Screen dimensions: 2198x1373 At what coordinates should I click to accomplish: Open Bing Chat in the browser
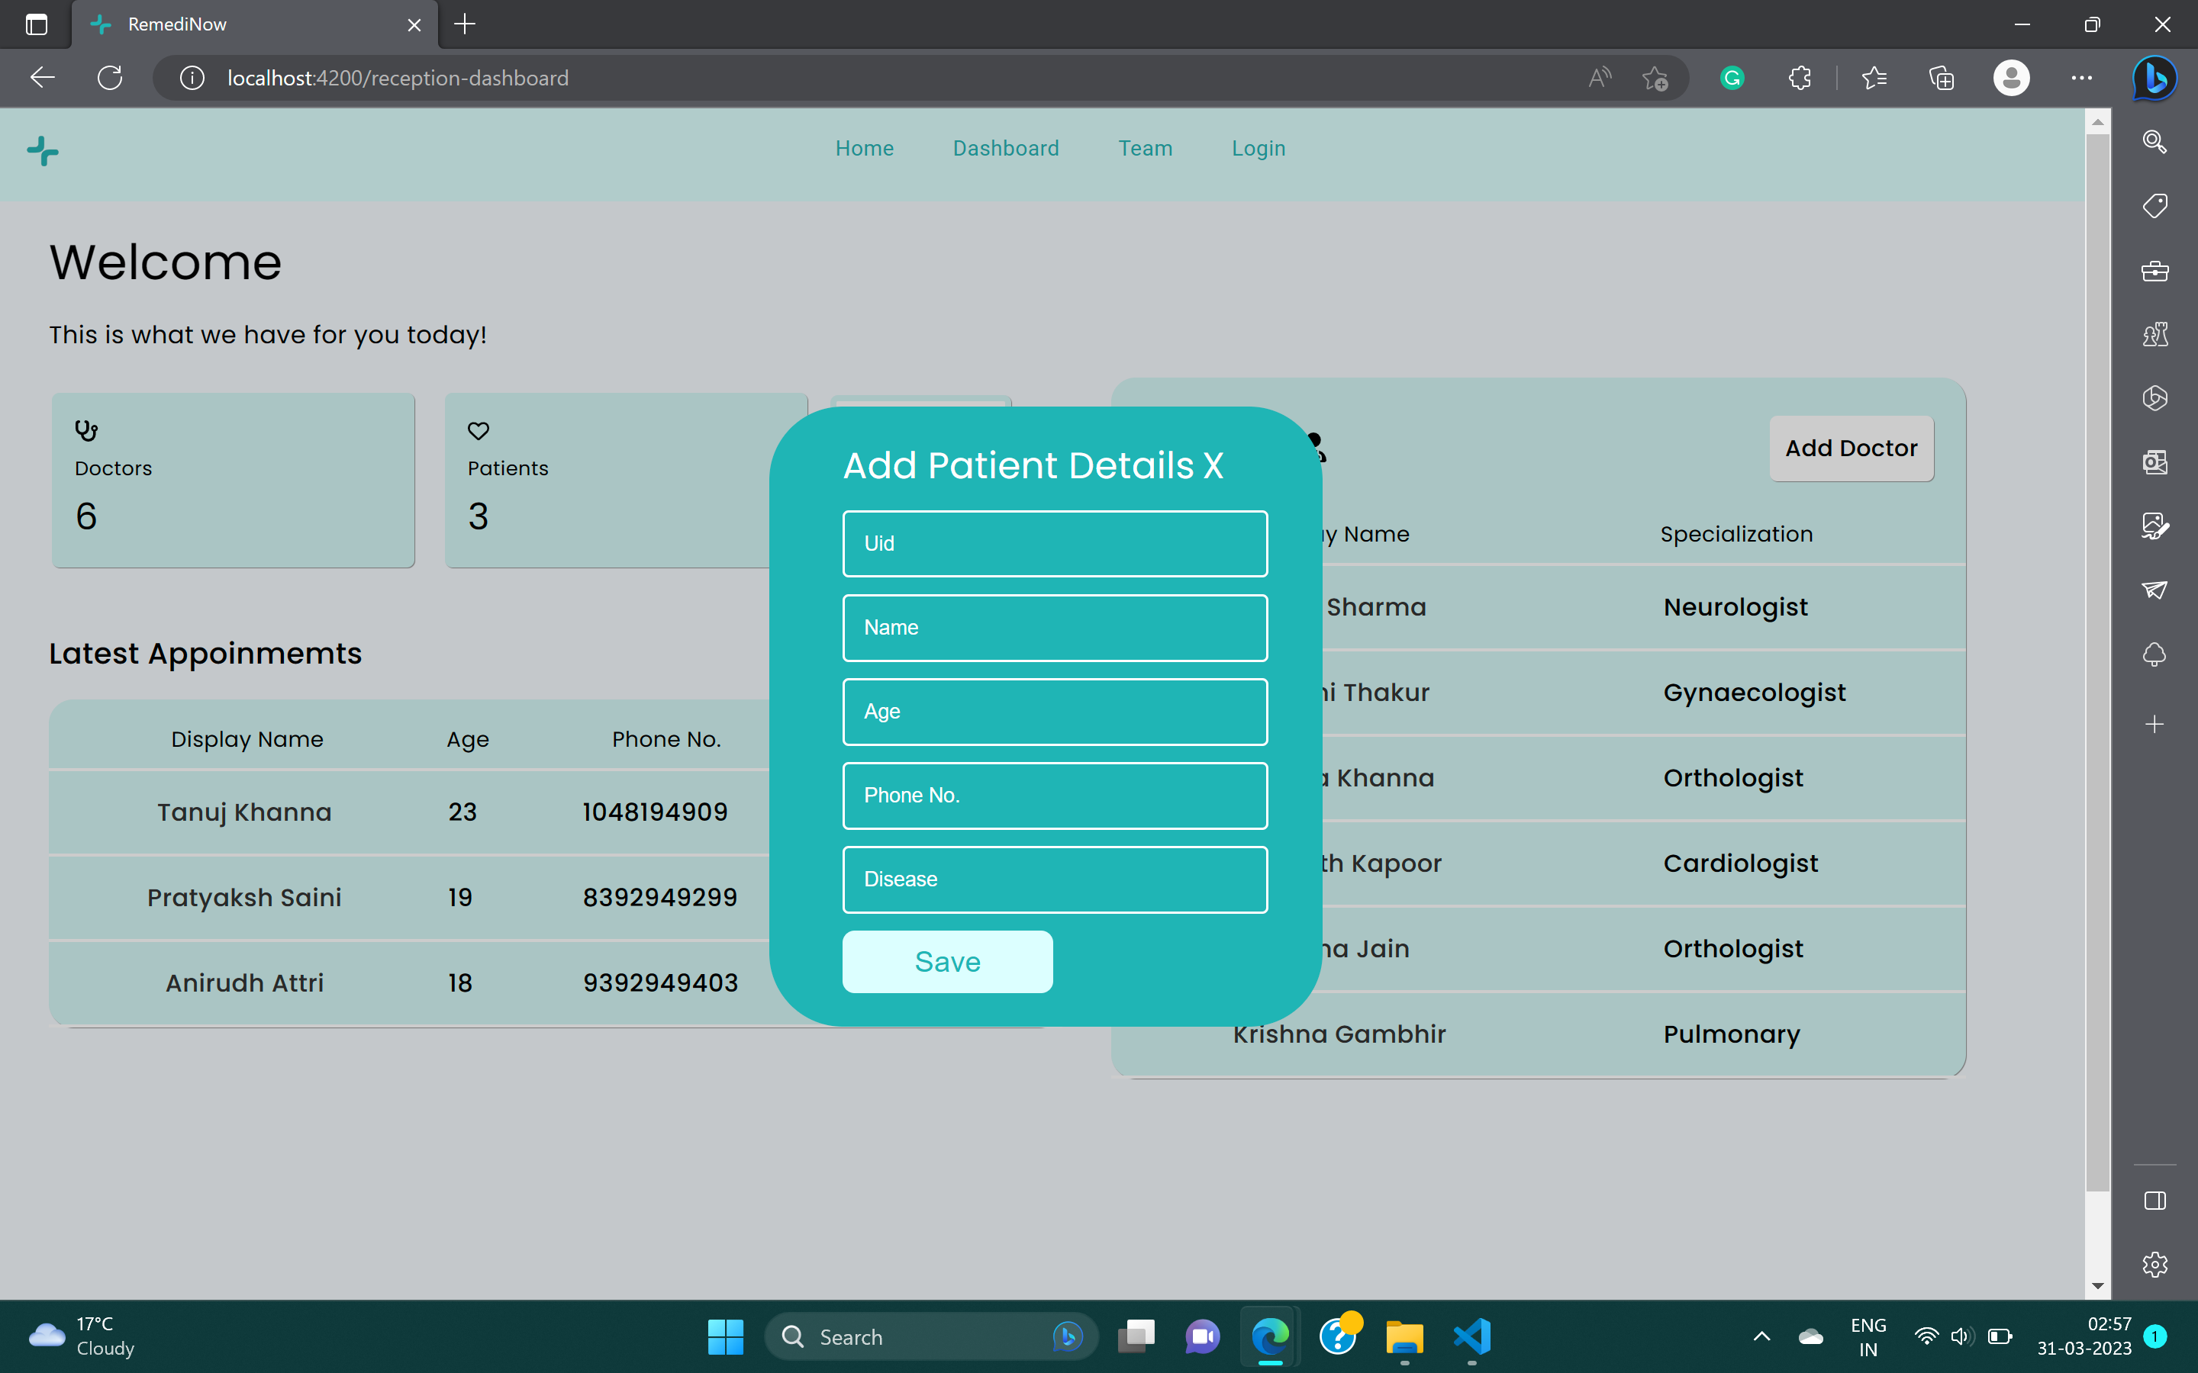coord(2154,78)
